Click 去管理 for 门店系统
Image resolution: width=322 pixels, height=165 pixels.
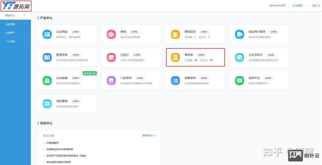tap(140, 78)
